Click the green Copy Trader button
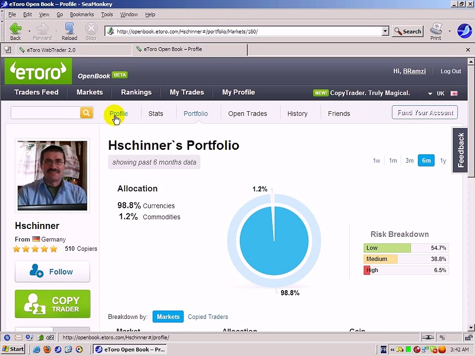 [x=52, y=304]
